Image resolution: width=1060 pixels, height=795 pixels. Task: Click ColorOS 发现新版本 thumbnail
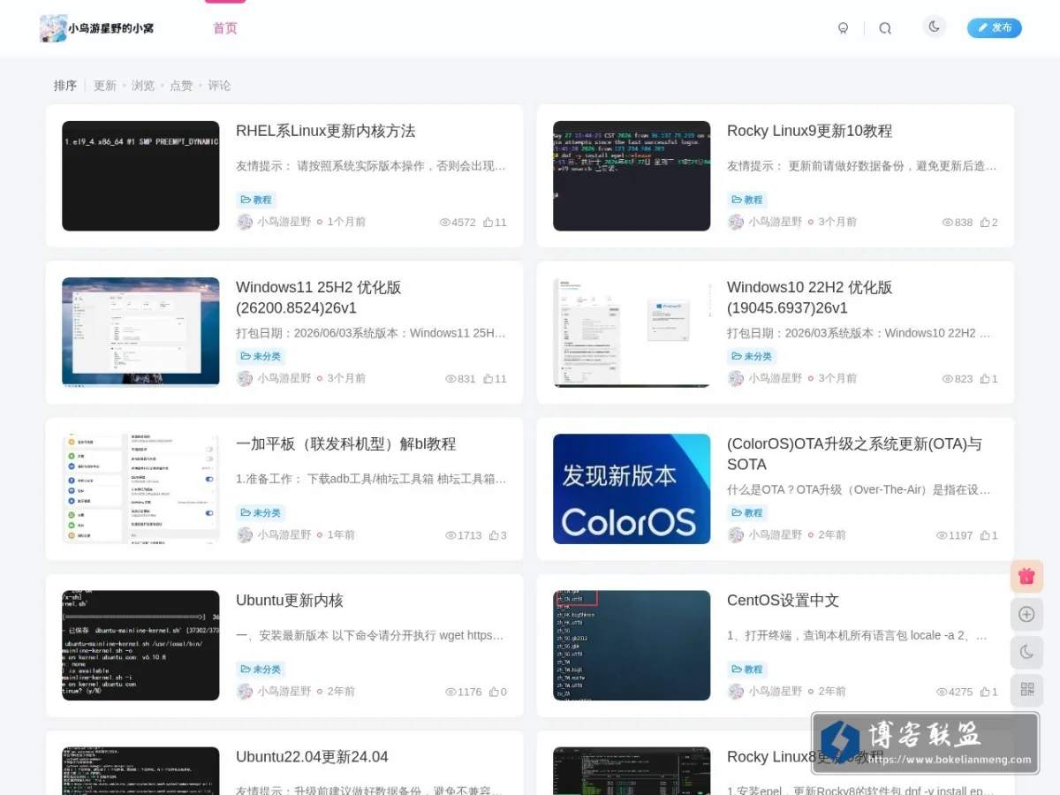pos(632,488)
